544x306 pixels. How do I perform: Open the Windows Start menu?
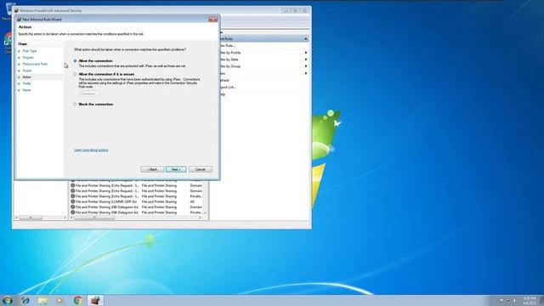(x=8, y=300)
